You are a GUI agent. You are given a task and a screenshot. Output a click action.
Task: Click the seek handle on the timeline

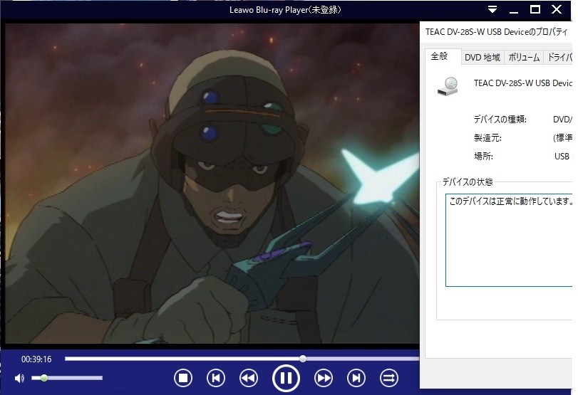303,359
